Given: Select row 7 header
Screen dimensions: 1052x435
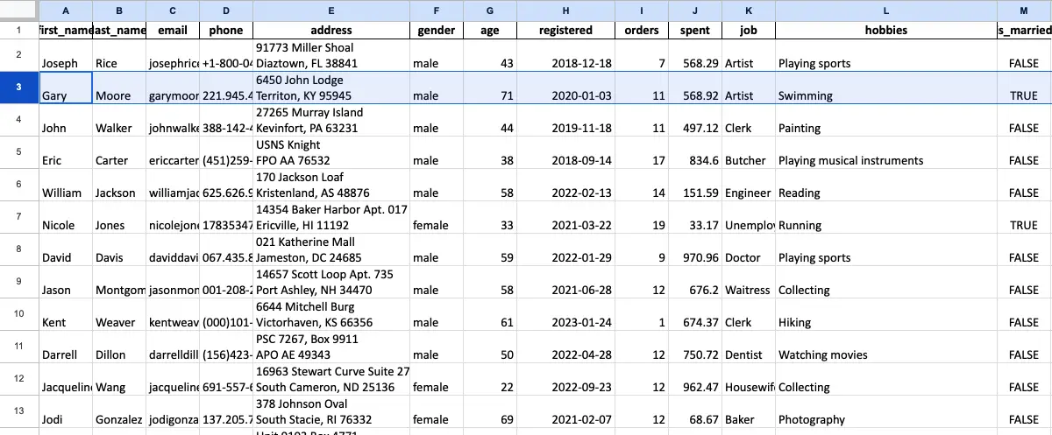Looking at the screenshot, I should tap(19, 217).
